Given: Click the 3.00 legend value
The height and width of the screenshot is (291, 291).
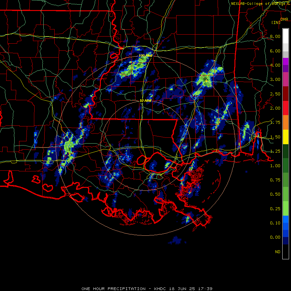Looking at the screenshot, I should click(x=275, y=80).
